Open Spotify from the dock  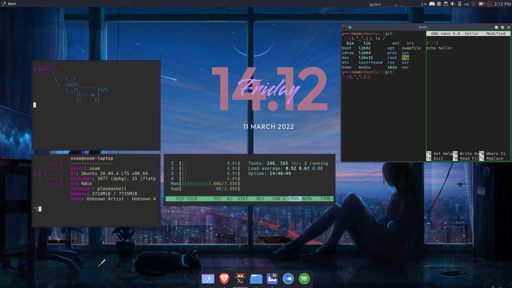pyautogui.click(x=304, y=279)
